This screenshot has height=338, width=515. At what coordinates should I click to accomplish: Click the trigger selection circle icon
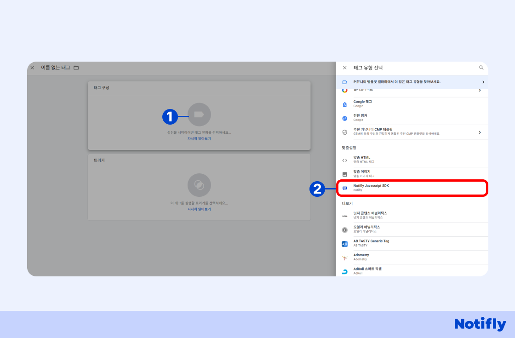click(199, 185)
